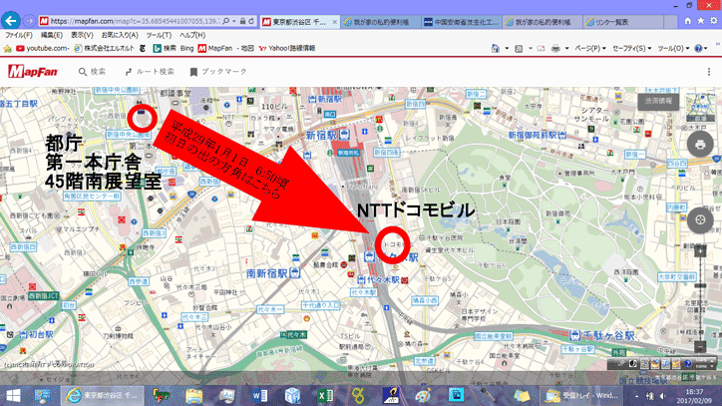Zoom out with the map minus button
This screenshot has width=722, height=406.
(700, 346)
